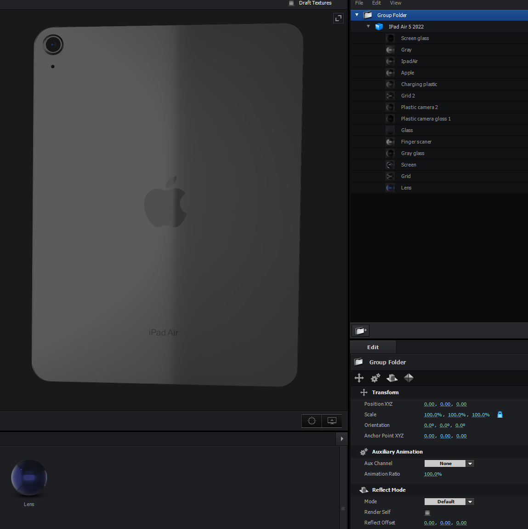Click the Orientation first angle value
This screenshot has height=529, width=528.
point(429,425)
